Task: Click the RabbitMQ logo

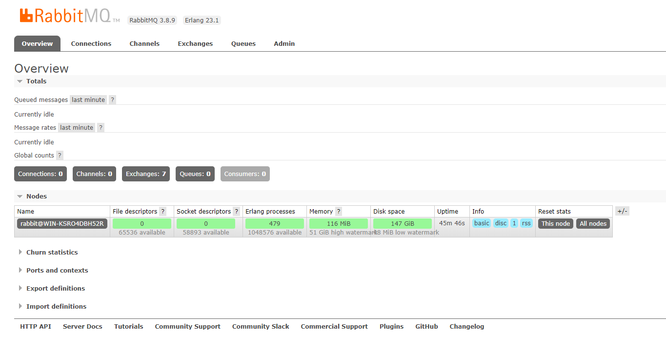Action: (70, 16)
